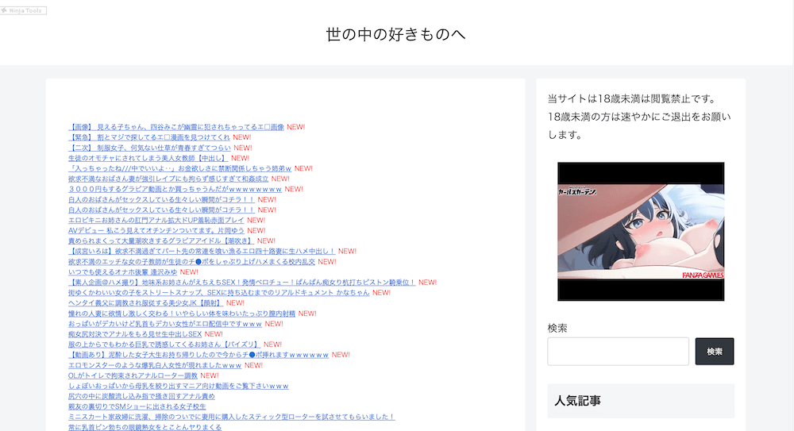
Task: Click the FANZA GAMES banner image
Action: click(x=641, y=232)
